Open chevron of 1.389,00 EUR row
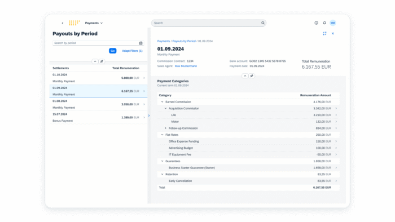Screen dimensions: 395x222 (144, 117)
